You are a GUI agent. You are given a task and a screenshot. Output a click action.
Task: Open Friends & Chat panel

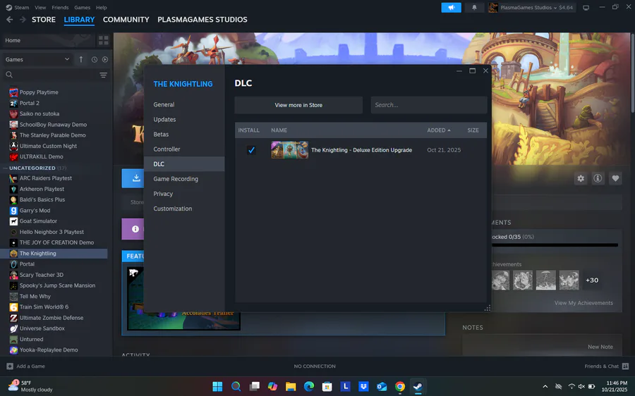point(606,366)
